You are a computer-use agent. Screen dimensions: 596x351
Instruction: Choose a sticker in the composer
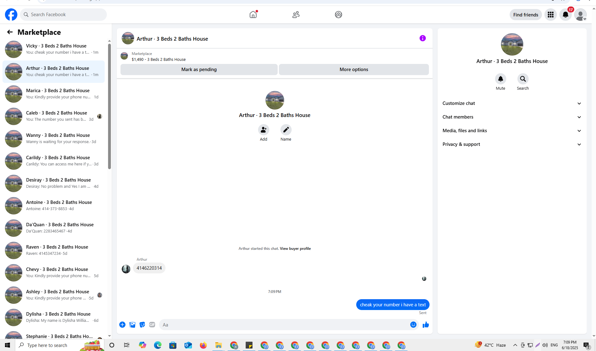[x=142, y=325]
